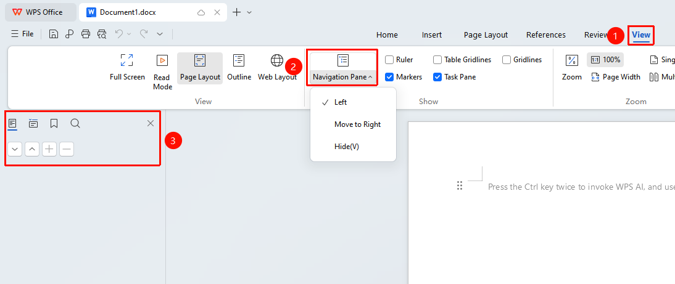675x284 pixels.
Task: Click the move heading down arrow button
Action: (x=15, y=149)
